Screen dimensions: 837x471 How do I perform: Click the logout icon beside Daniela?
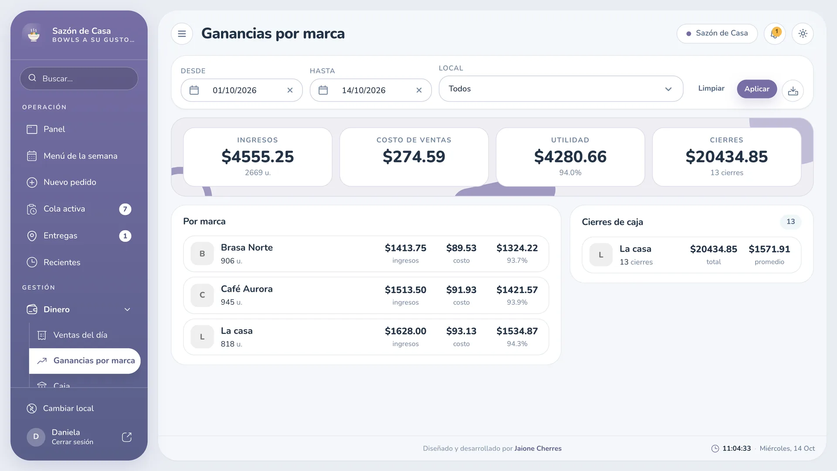point(127,437)
